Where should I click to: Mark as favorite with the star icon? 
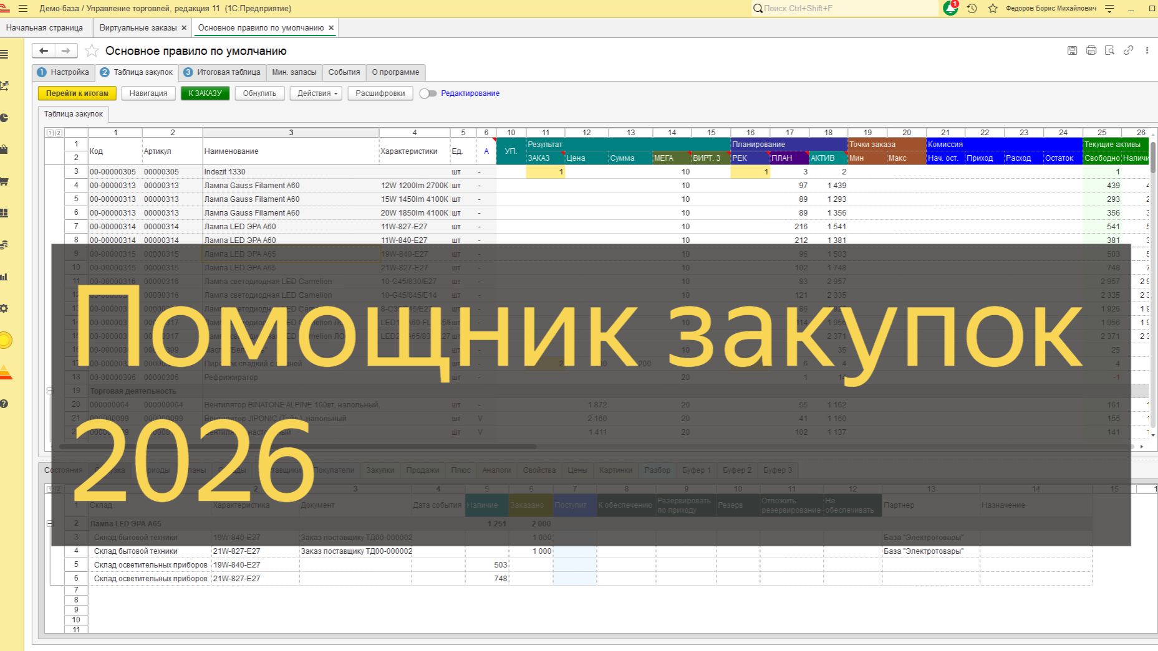[x=91, y=51]
